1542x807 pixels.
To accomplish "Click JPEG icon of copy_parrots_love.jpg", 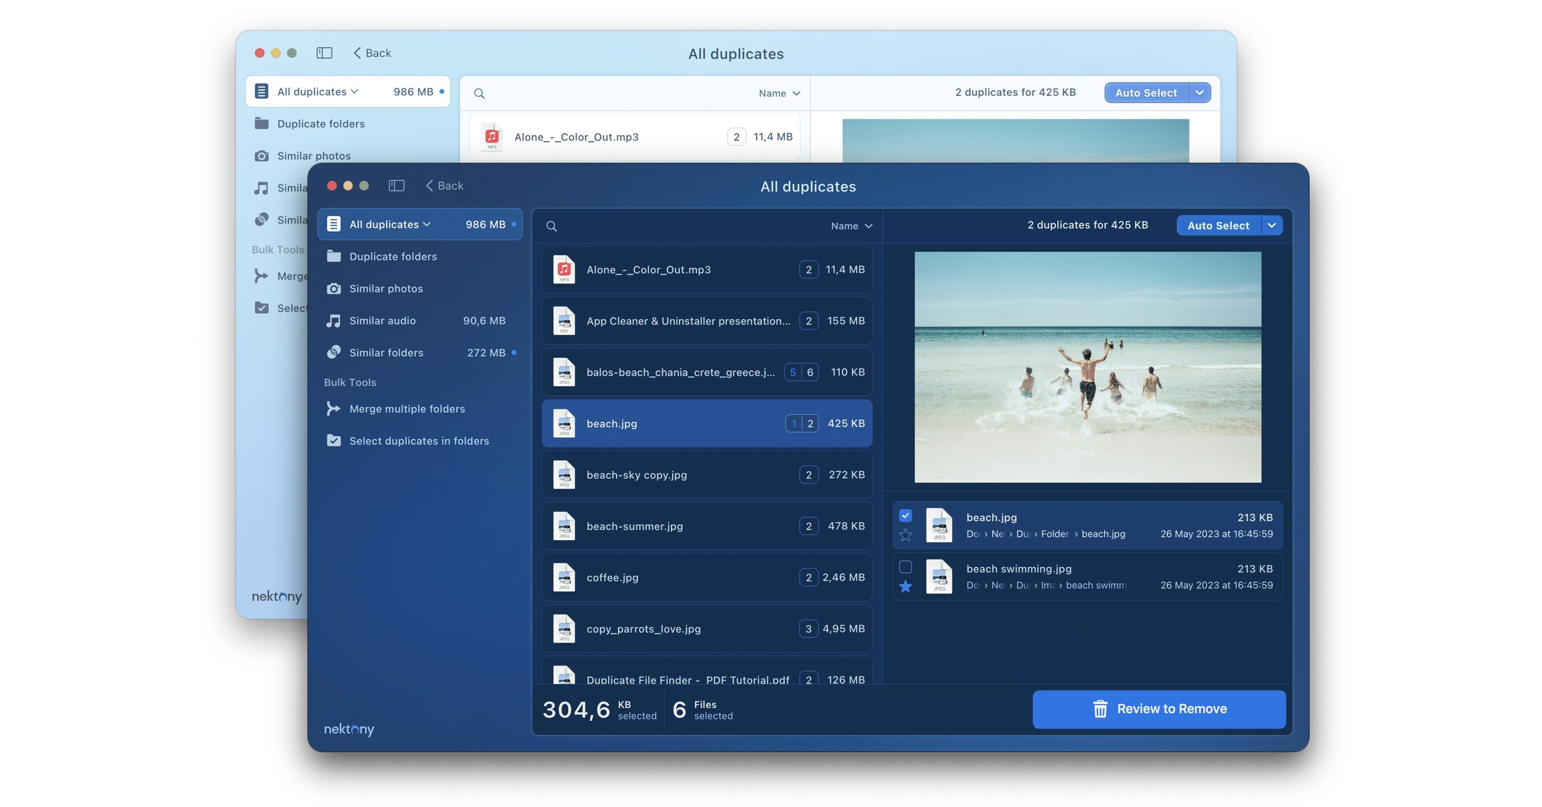I will tap(563, 629).
